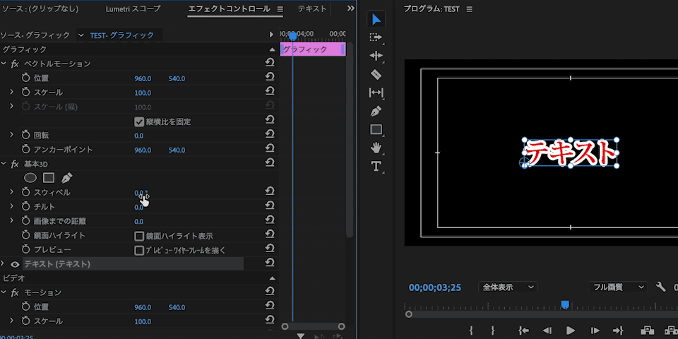Toggle animation stopwatch for スウィベル
The height and width of the screenshot is (339, 678).
(x=26, y=192)
